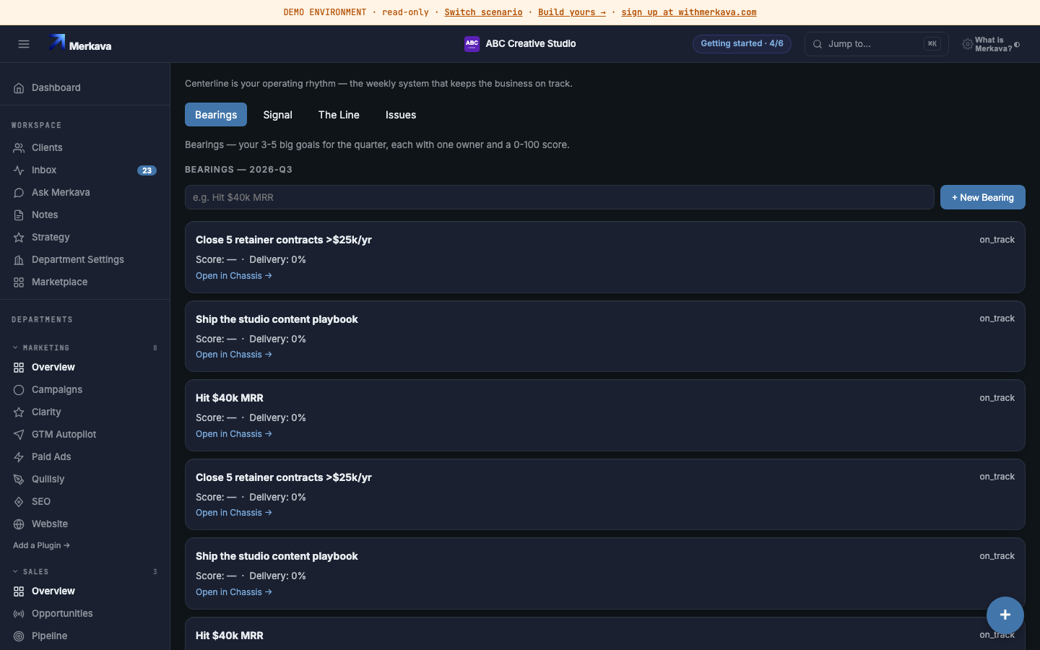Viewport: 1040px width, 650px height.
Task: Click Switch scenario in the demo banner
Action: tap(483, 12)
